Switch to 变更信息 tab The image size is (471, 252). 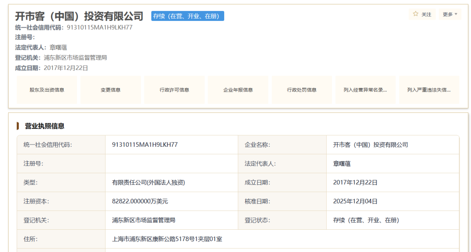110,90
